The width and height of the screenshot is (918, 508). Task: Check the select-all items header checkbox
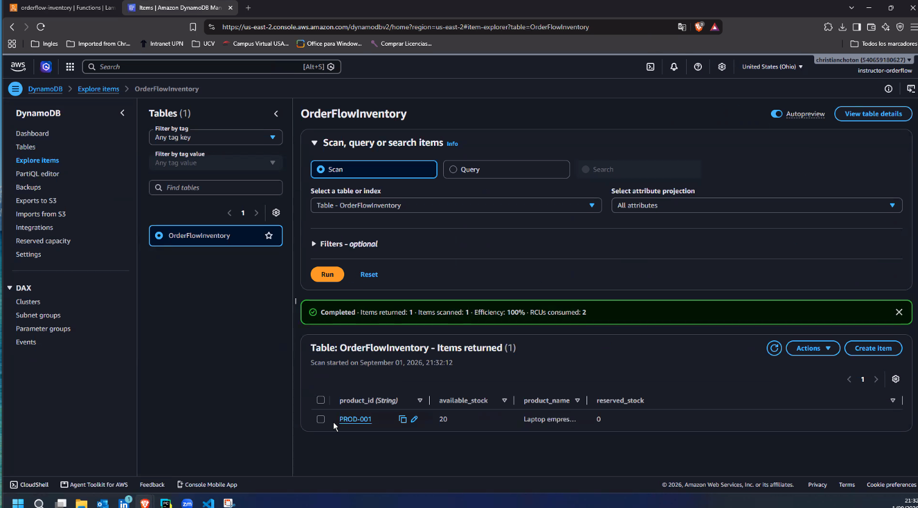(x=320, y=400)
